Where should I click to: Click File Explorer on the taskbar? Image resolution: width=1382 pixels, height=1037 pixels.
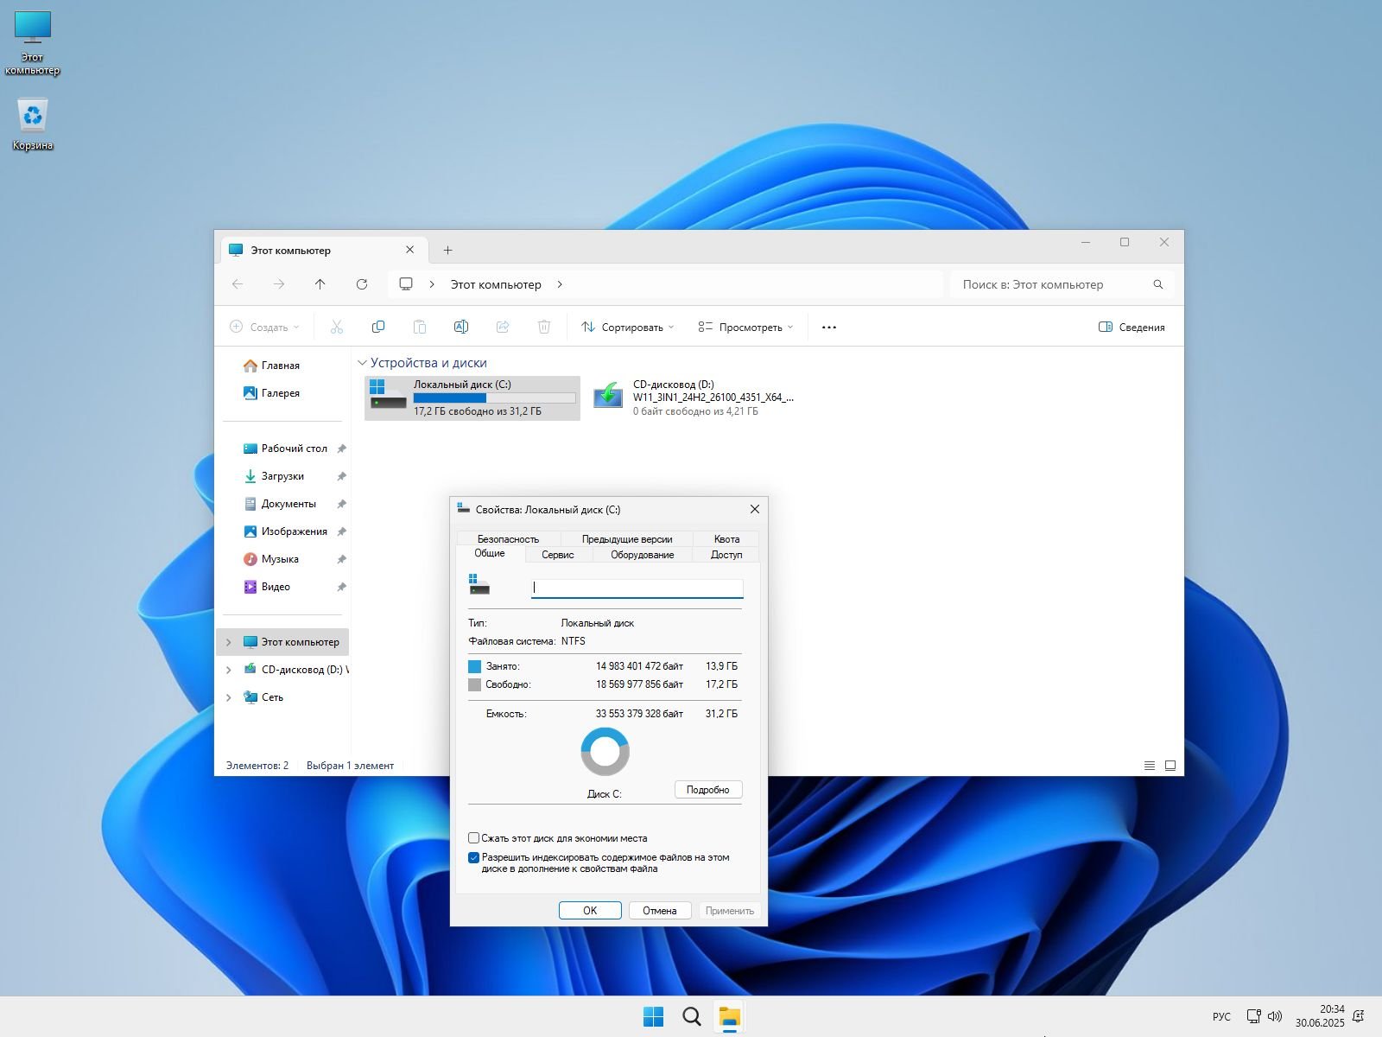(x=730, y=1017)
